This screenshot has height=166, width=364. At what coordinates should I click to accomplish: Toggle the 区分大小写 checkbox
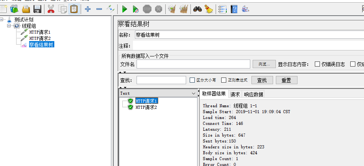pyautogui.click(x=192, y=80)
